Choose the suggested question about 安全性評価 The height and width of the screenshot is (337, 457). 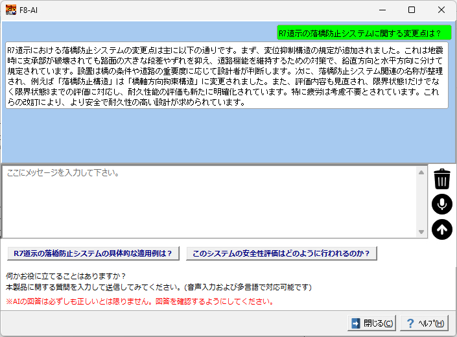pyautogui.click(x=281, y=253)
